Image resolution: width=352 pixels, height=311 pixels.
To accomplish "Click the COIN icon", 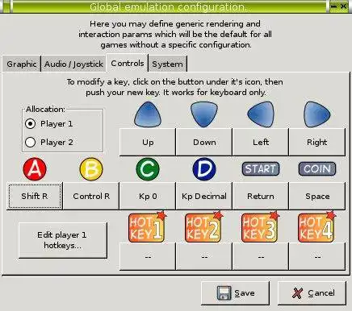I will tap(317, 169).
